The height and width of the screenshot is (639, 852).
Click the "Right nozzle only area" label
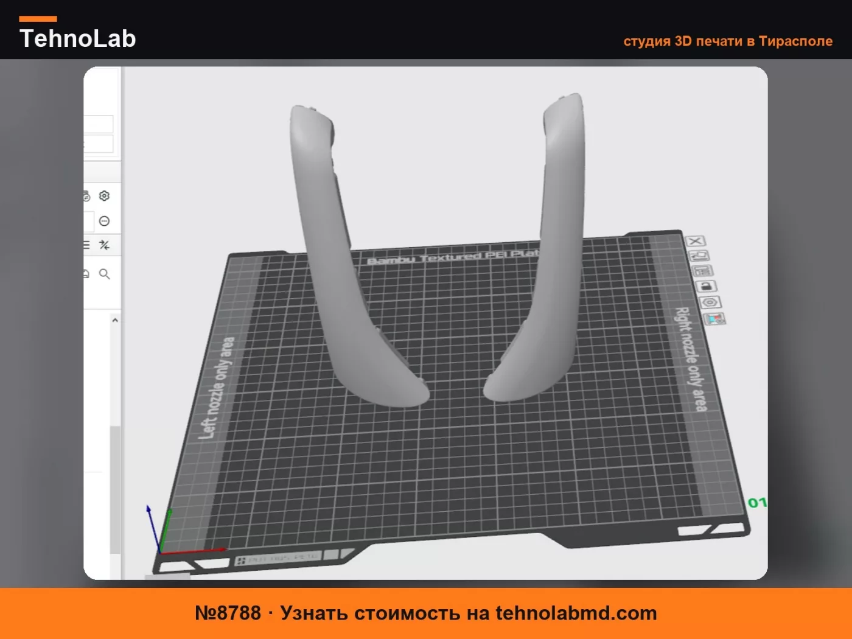tap(691, 359)
